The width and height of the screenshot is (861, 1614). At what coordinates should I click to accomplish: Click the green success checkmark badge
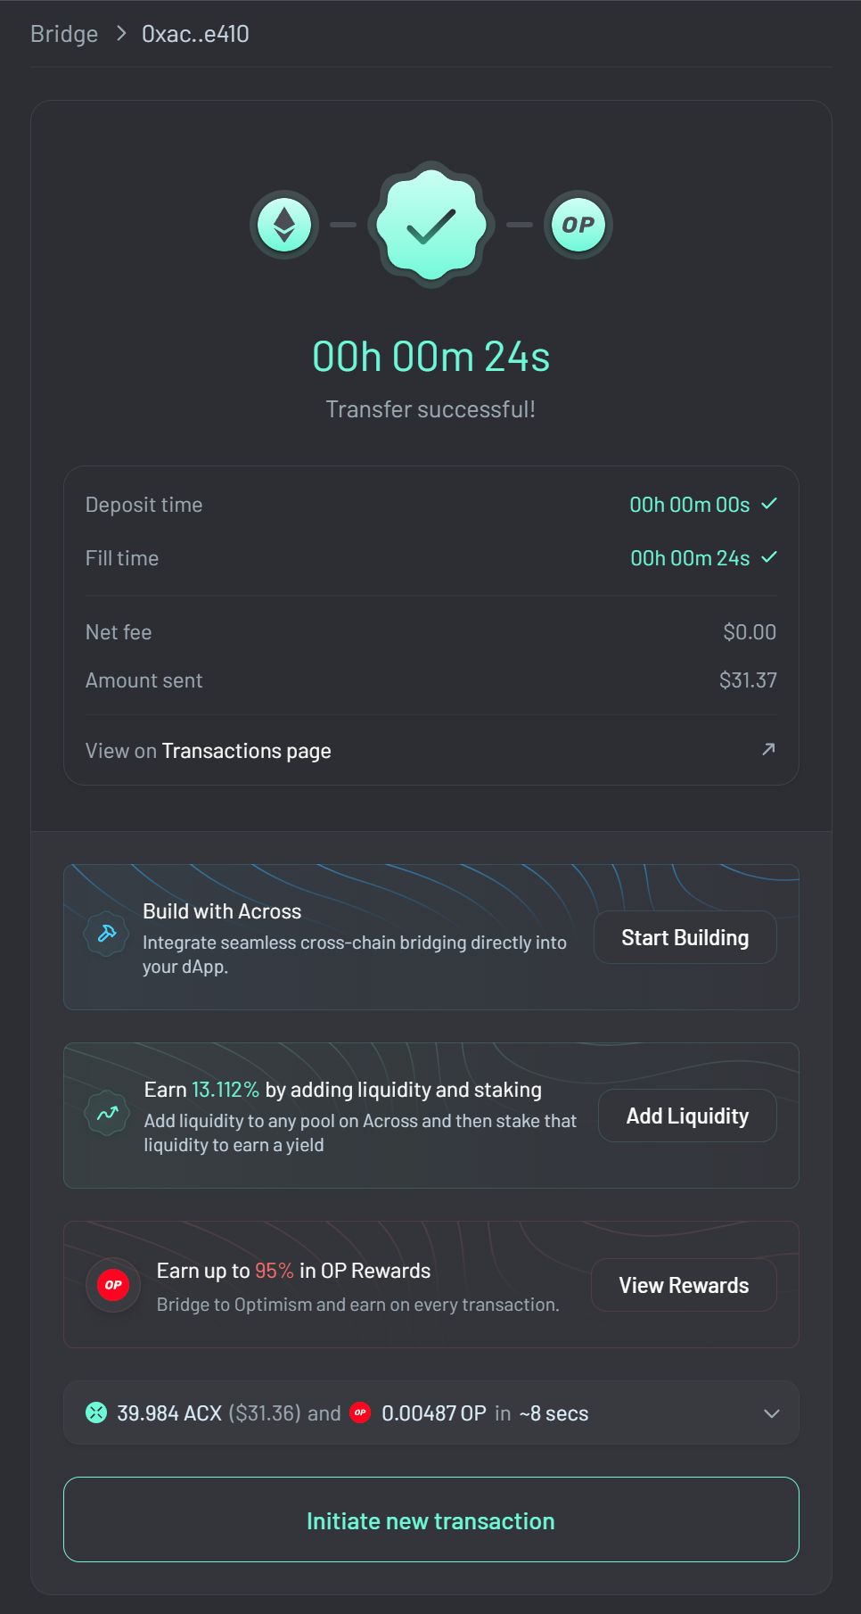click(x=430, y=225)
